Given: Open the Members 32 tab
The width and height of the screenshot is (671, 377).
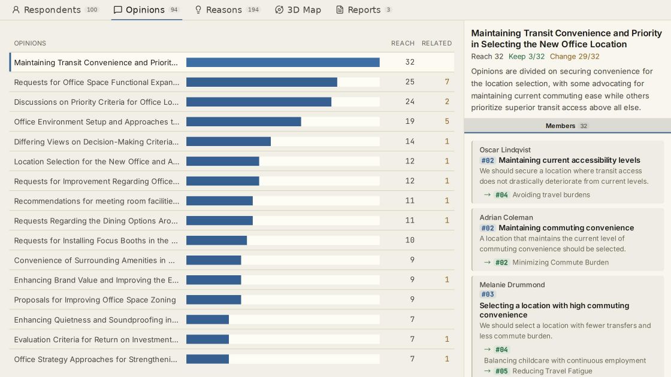Looking at the screenshot, I should click(x=567, y=126).
